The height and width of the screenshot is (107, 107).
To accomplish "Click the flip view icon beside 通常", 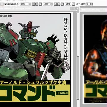I will pyautogui.click(x=73, y=4).
